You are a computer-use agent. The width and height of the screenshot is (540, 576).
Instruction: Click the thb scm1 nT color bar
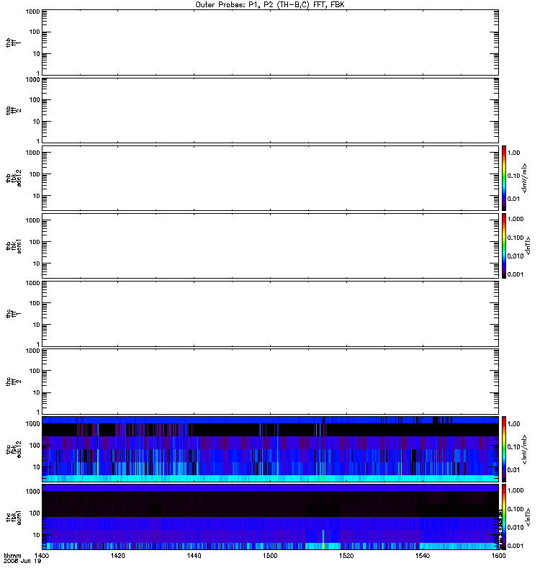(504, 246)
